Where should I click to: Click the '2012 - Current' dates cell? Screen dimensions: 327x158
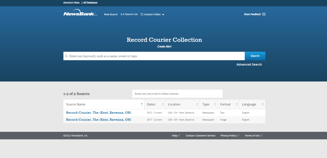coord(154,113)
